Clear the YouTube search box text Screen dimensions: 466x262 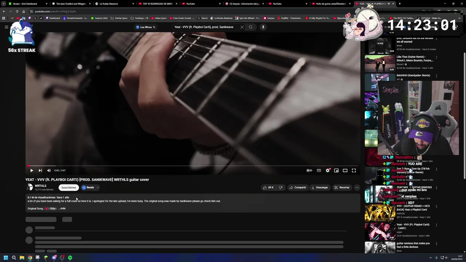point(242,27)
